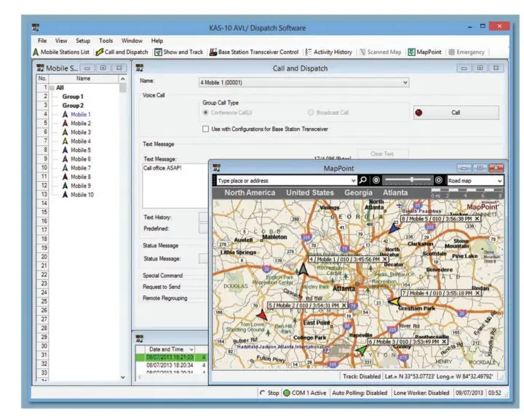
Task: Select the Stop radio button in status bar
Action: (263, 393)
